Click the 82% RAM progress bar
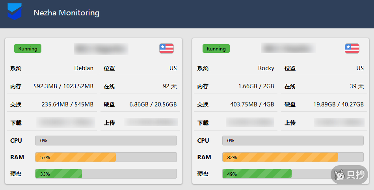This screenshot has width=374, height=190. [x=293, y=157]
